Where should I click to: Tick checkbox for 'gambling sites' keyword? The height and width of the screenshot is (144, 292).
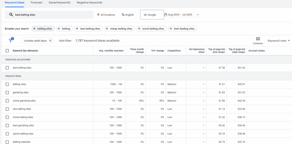pyautogui.click(x=7, y=93)
